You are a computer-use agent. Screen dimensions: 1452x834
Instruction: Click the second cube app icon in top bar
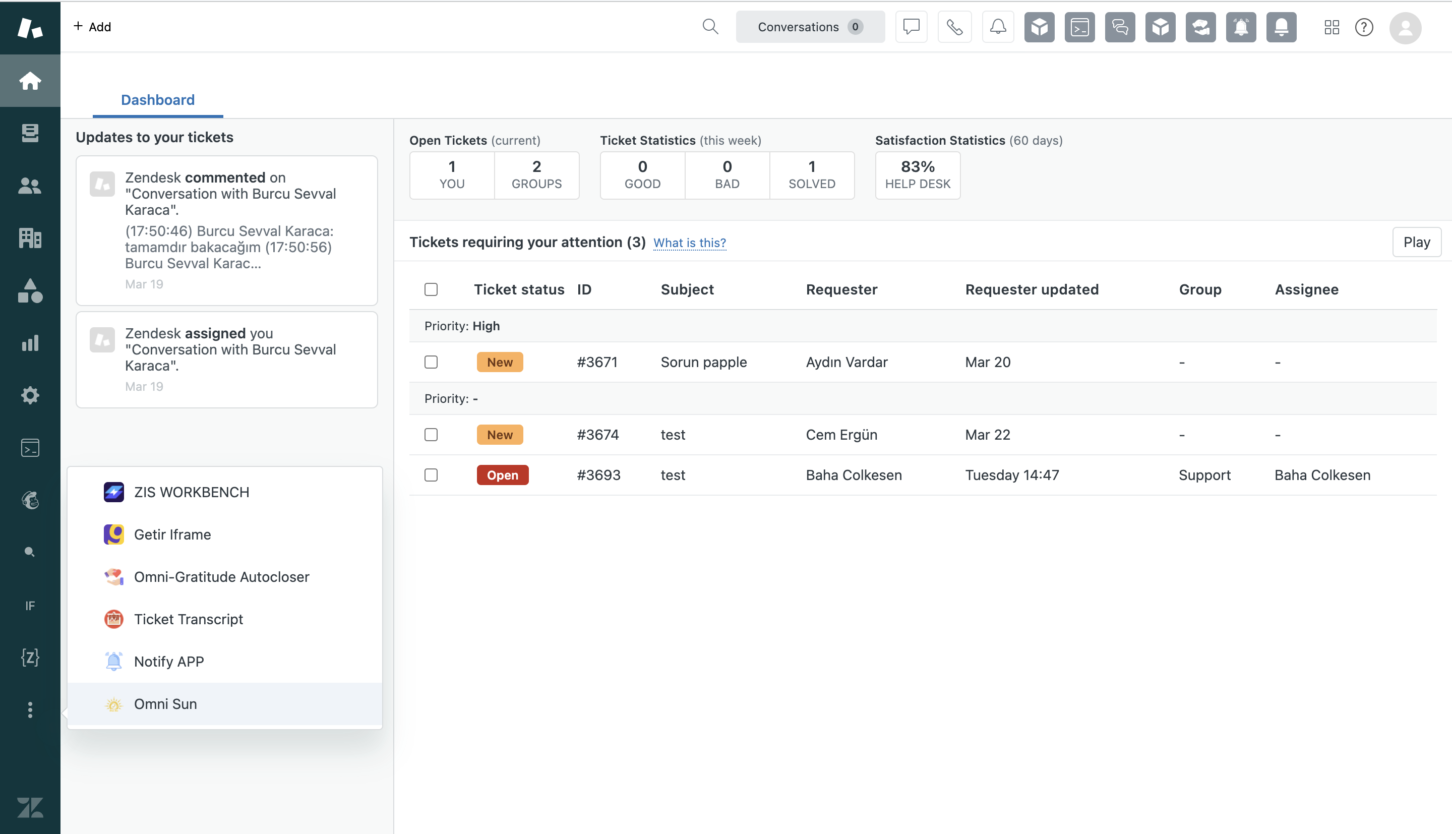(1160, 27)
